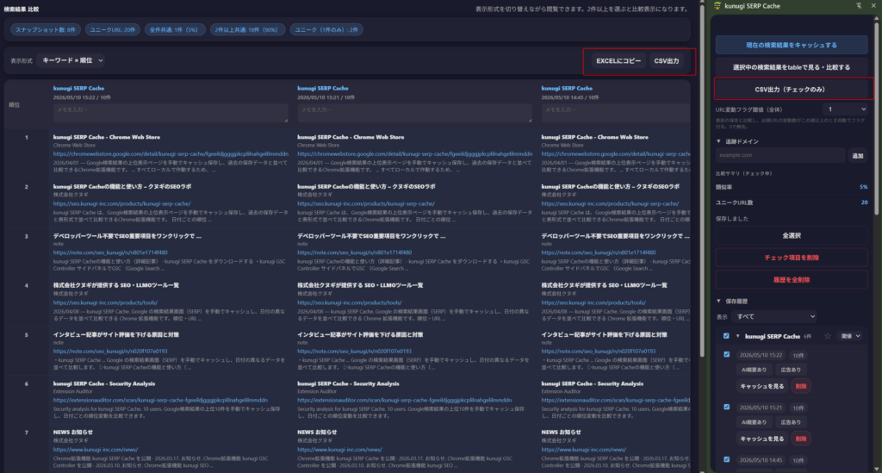This screenshot has height=473, width=882.
Task: Click rank 4 number cell
Action: (26, 286)
